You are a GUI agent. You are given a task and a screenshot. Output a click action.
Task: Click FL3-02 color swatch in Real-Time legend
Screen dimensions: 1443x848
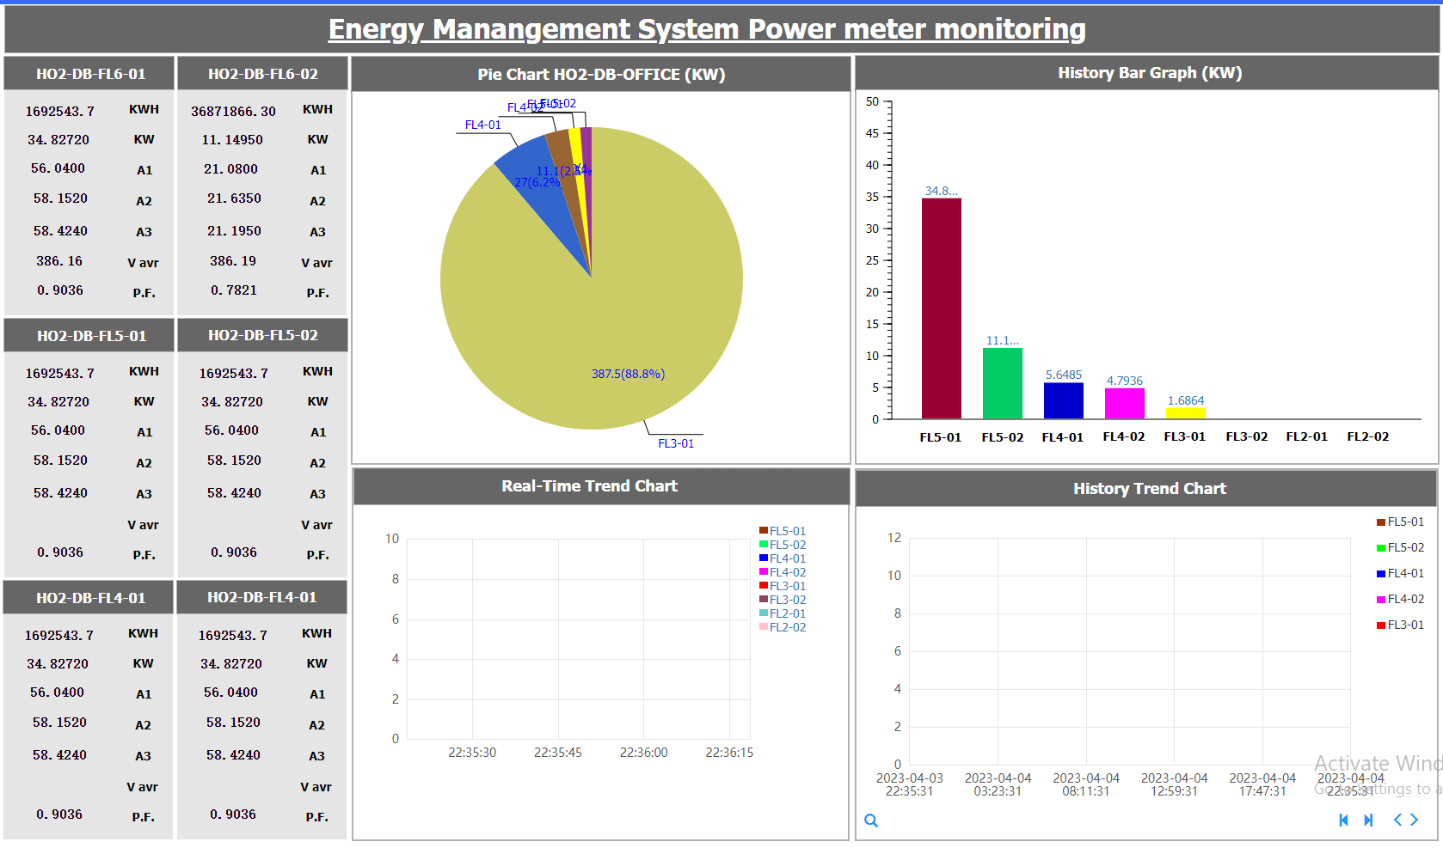(x=764, y=600)
